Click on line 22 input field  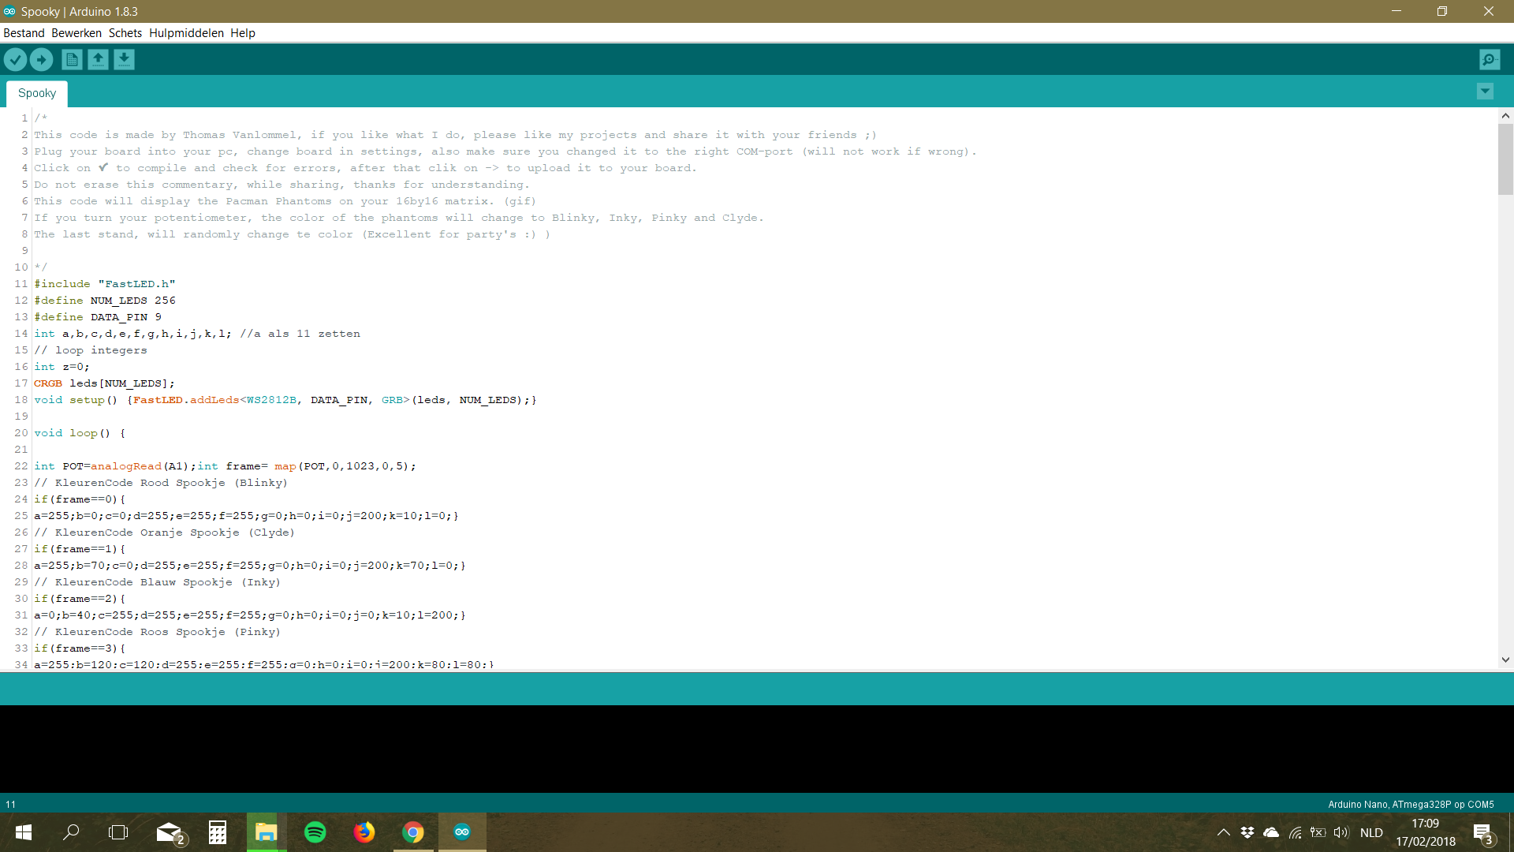[757, 466]
